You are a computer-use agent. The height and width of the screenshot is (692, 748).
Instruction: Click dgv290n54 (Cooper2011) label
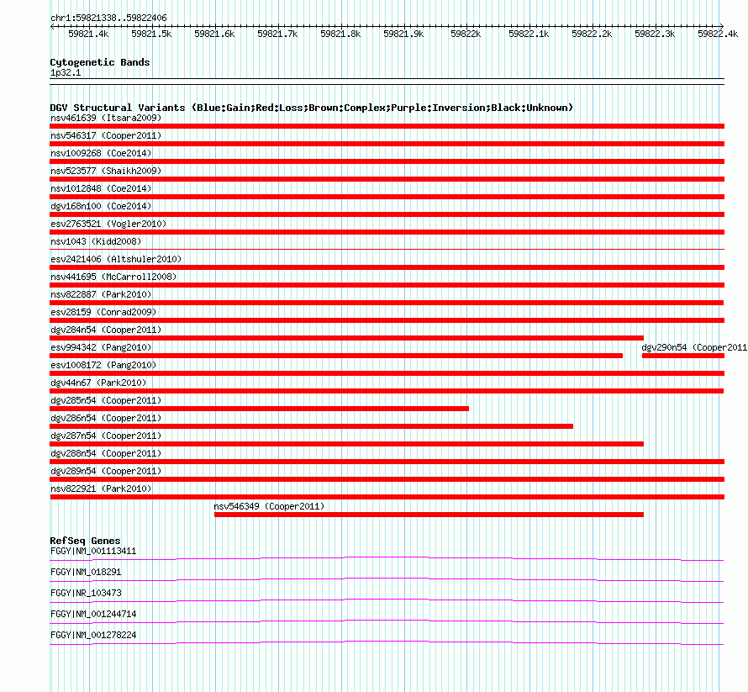pos(694,347)
